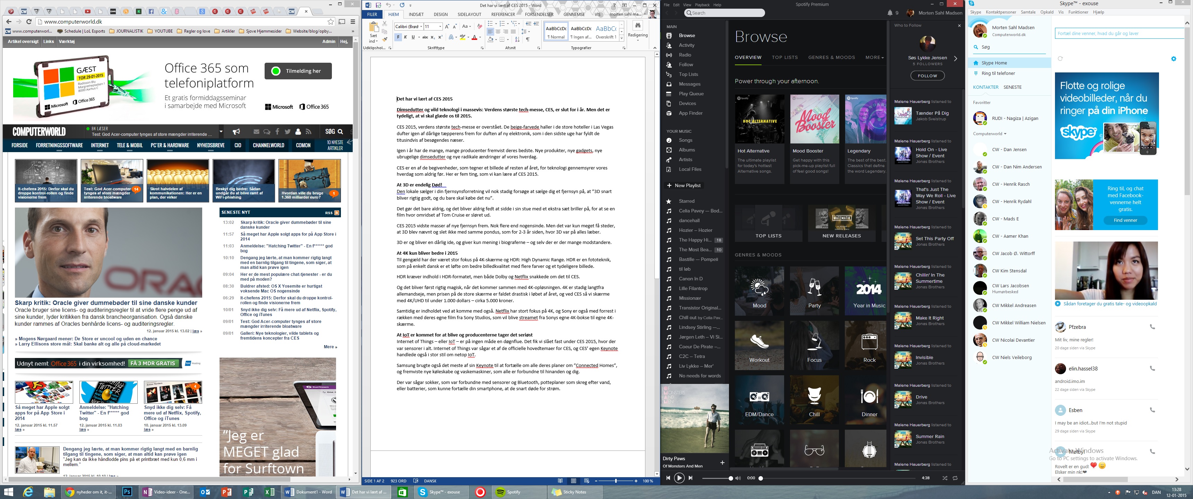
Task: Open the MORE dropdown in Spotify Browse
Action: point(874,58)
